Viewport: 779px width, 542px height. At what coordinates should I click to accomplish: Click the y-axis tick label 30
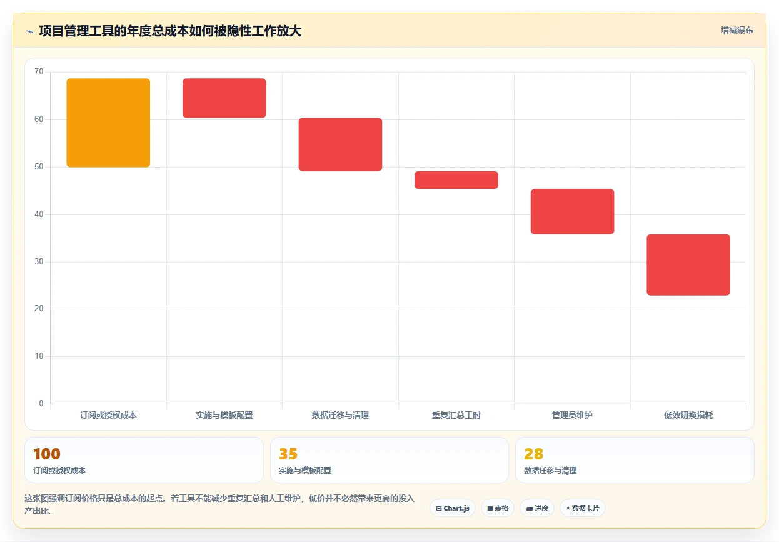pyautogui.click(x=39, y=262)
